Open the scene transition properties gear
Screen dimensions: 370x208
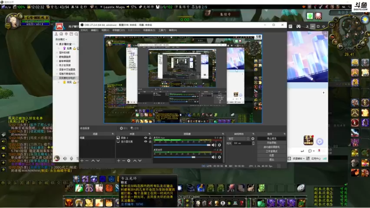pyautogui.click(x=253, y=139)
